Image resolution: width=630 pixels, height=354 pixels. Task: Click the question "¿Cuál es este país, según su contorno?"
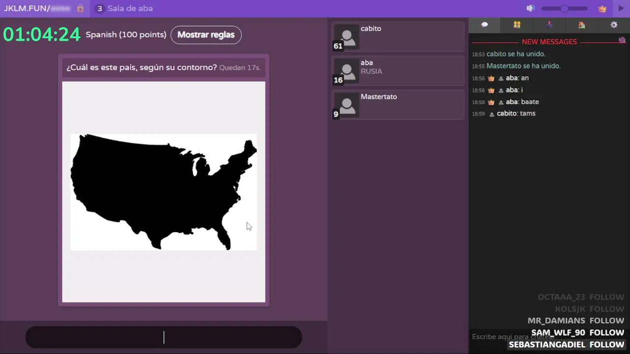(x=142, y=67)
